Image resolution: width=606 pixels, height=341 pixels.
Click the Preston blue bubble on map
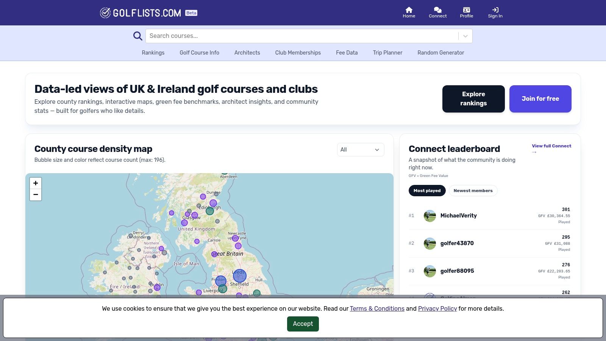220,281
